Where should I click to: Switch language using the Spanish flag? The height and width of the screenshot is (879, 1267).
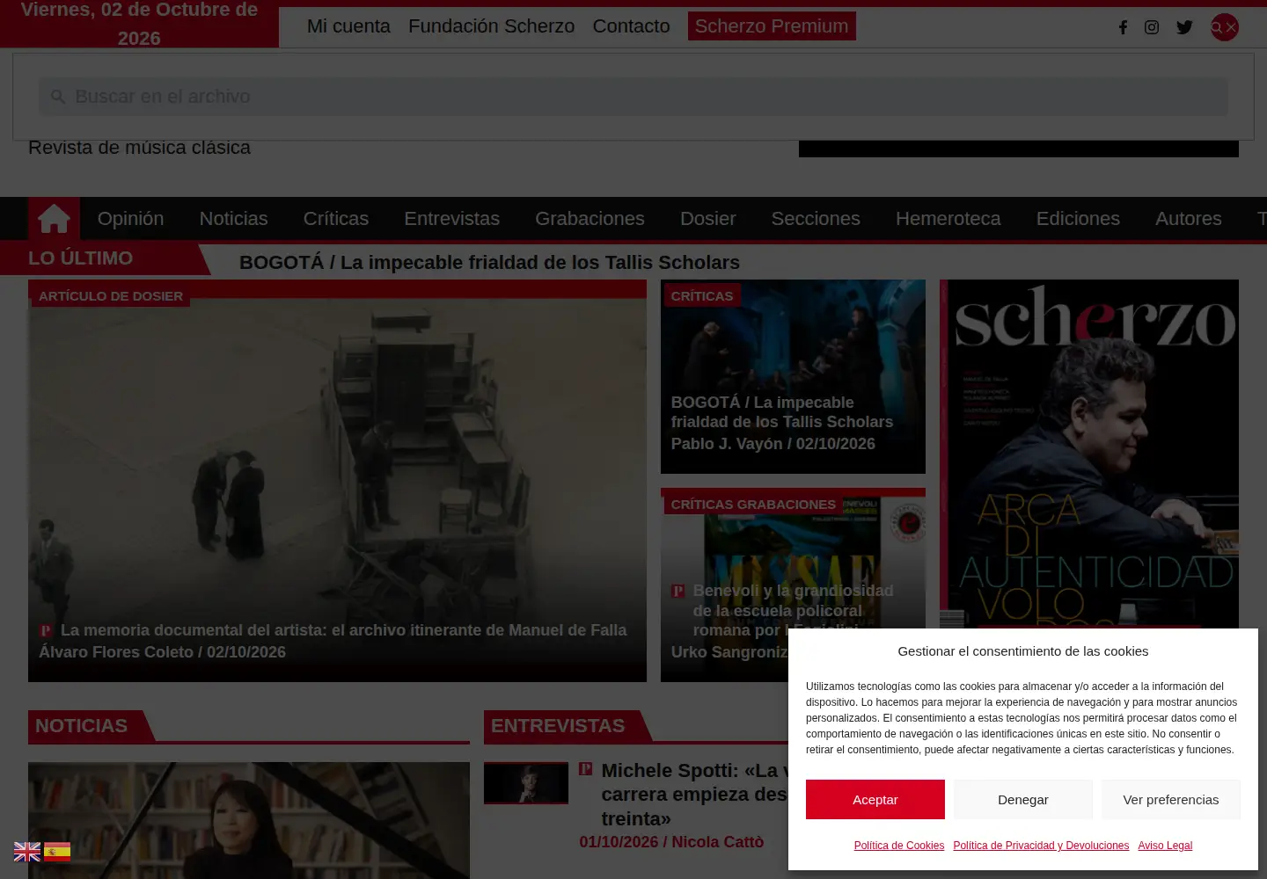pyautogui.click(x=57, y=852)
